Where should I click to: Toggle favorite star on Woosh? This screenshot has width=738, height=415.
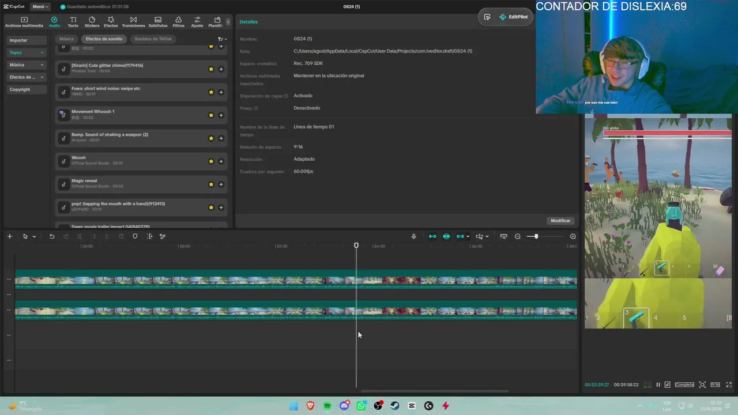211,161
